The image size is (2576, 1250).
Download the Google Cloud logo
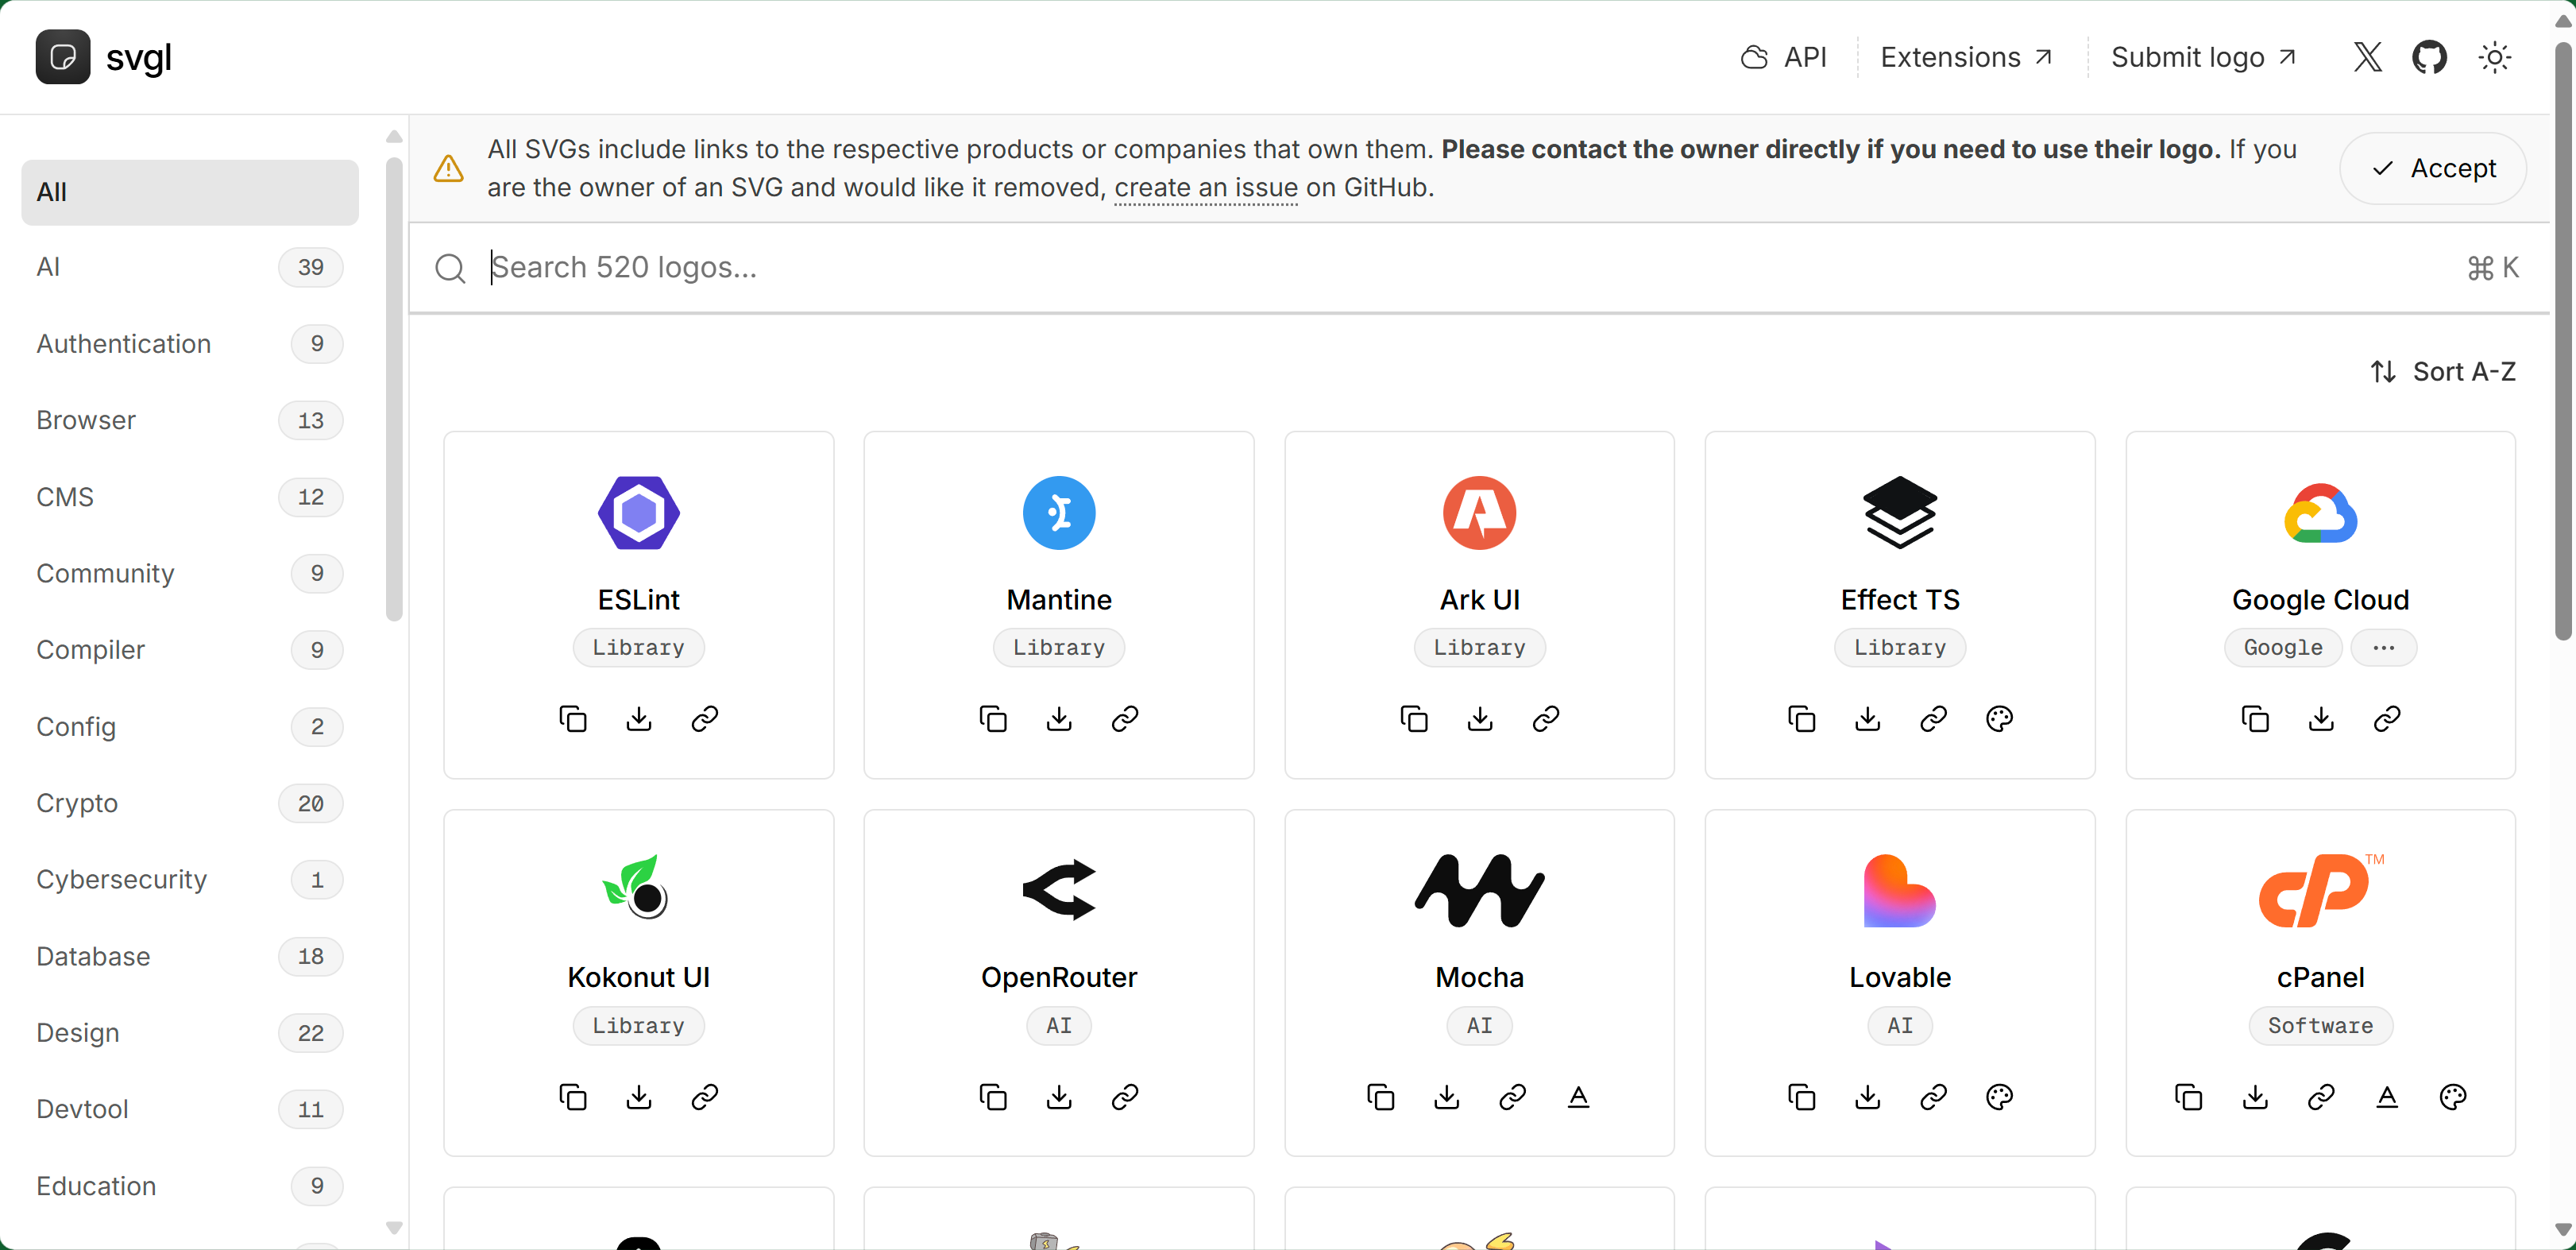point(2321,718)
